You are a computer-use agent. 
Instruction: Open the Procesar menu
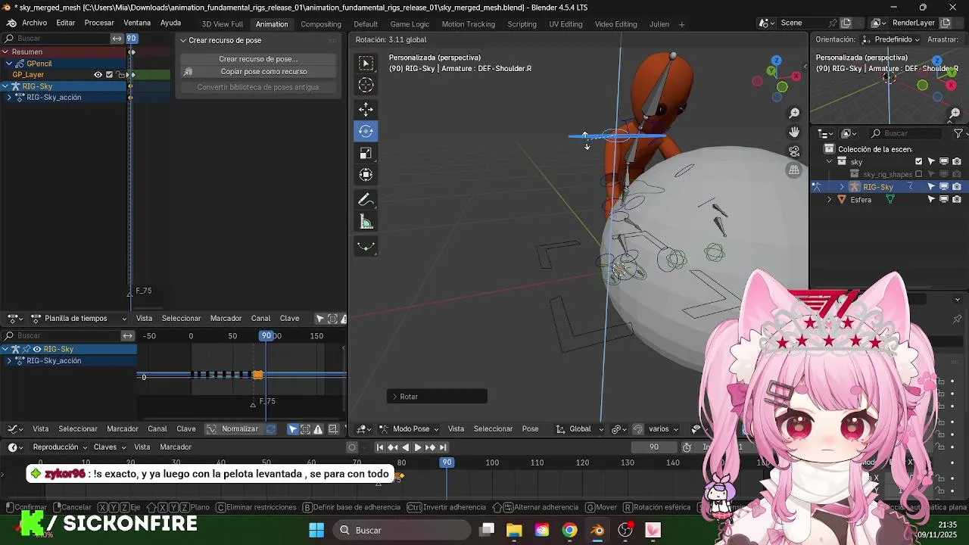tap(99, 23)
